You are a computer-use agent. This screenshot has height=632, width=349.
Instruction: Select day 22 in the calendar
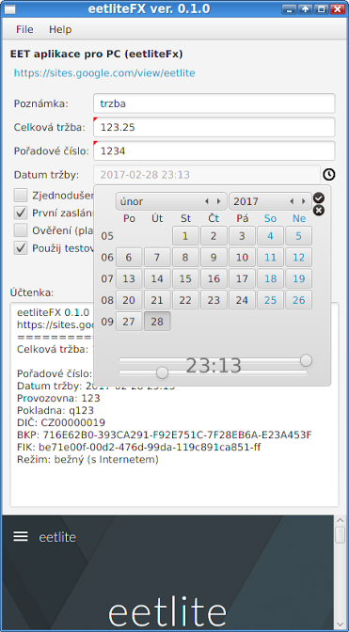point(185,300)
